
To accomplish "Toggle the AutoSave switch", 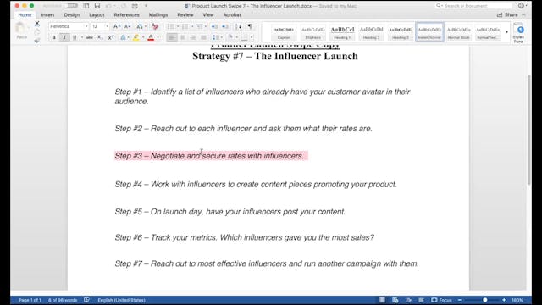I will click(x=70, y=6).
